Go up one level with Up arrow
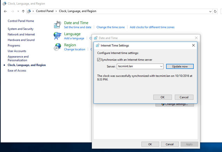This screenshot has width=222, height=152. 23,11
